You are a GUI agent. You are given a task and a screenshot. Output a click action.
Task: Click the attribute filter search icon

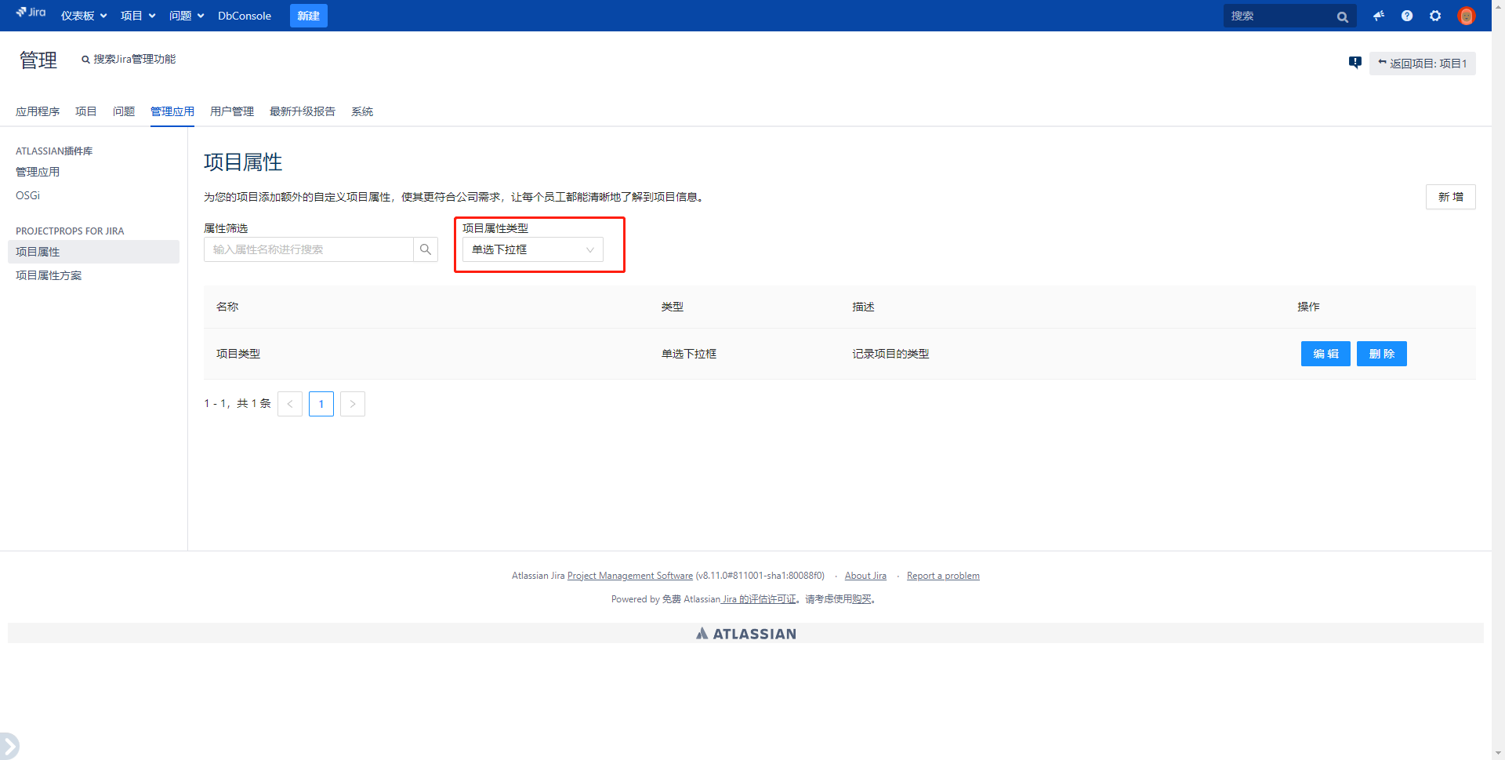point(426,249)
